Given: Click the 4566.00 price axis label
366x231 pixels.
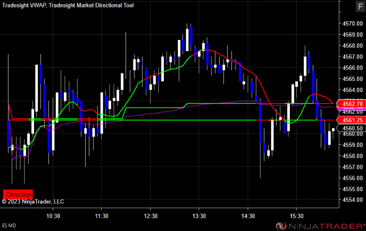Looking at the screenshot, I should pyautogui.click(x=353, y=68).
